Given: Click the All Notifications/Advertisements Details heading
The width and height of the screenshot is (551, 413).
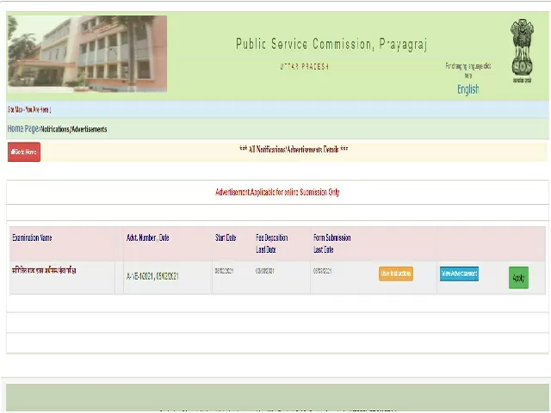Looking at the screenshot, I should [294, 150].
